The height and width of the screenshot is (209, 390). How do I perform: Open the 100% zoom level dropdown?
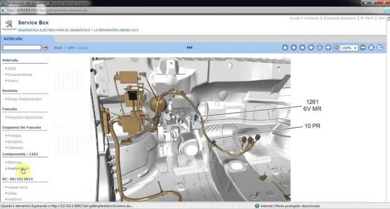pos(349,48)
